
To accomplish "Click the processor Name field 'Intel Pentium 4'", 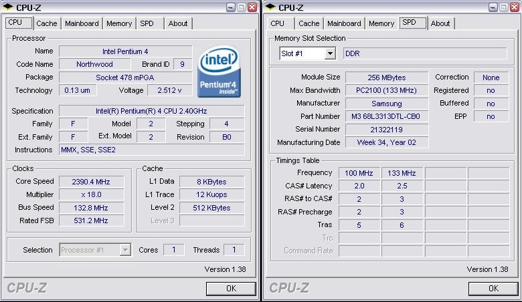I will [126, 51].
